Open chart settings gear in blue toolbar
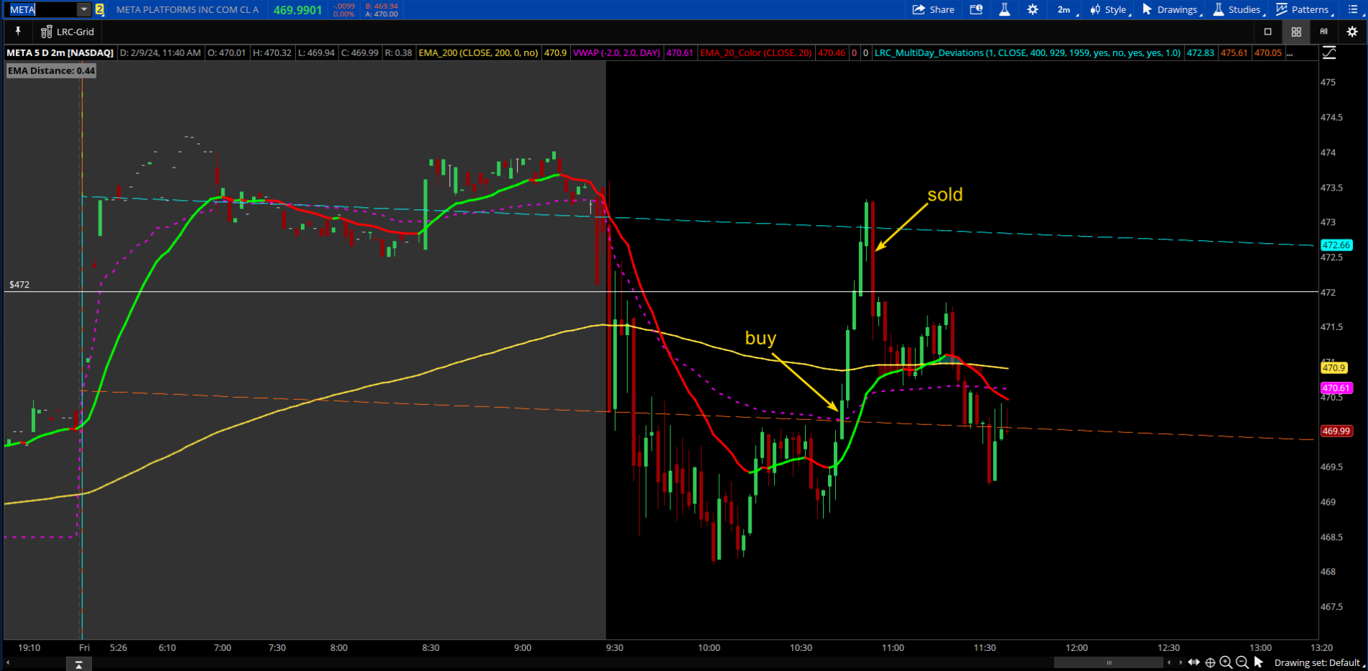Image resolution: width=1368 pixels, height=671 pixels. click(x=1032, y=9)
